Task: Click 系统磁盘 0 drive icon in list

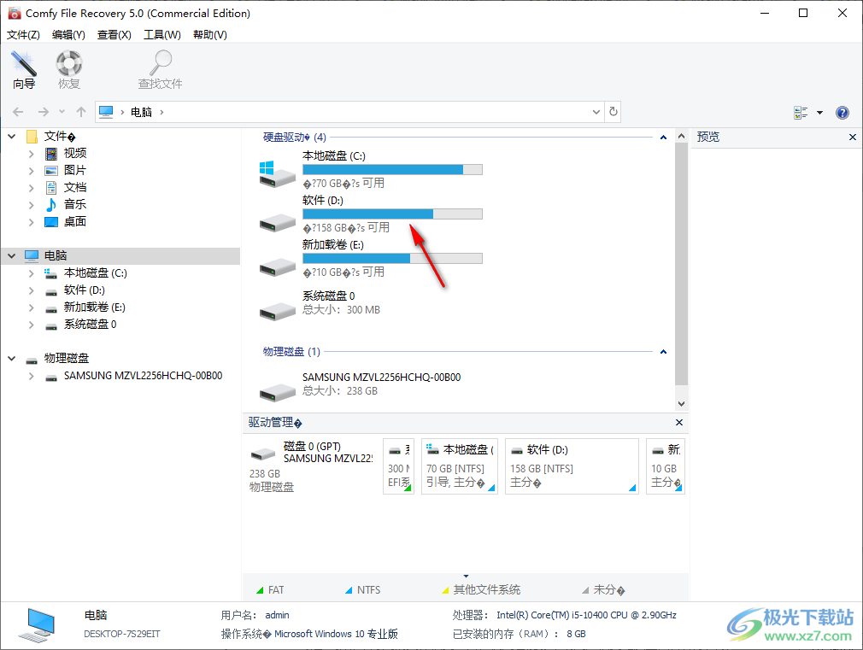Action: [278, 311]
